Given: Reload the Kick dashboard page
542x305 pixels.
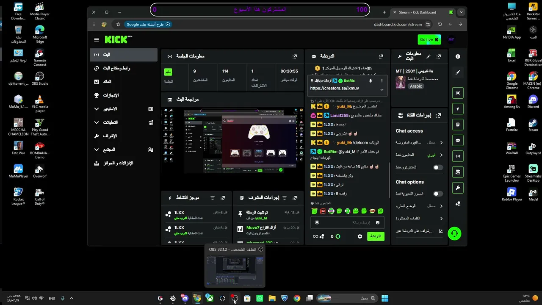Looking at the screenshot, I should (x=440, y=25).
